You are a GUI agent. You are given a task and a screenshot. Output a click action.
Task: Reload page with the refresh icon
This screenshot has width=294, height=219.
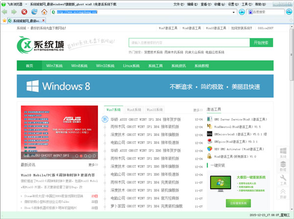click(x=34, y=12)
